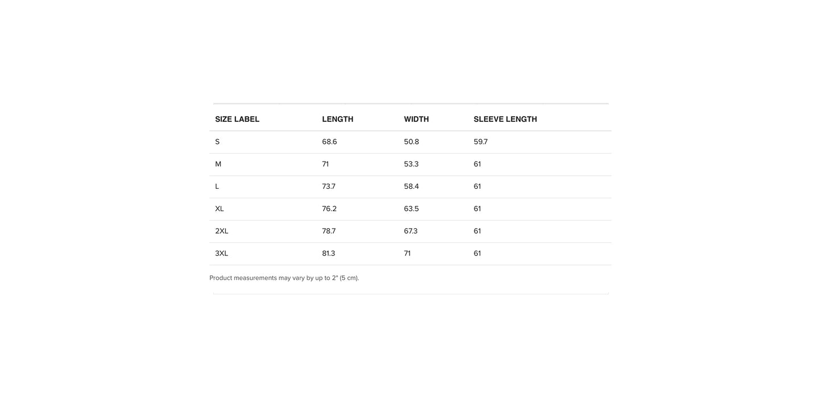Click the SIZE LABEL column header
This screenshot has height=397, width=822.
point(237,119)
